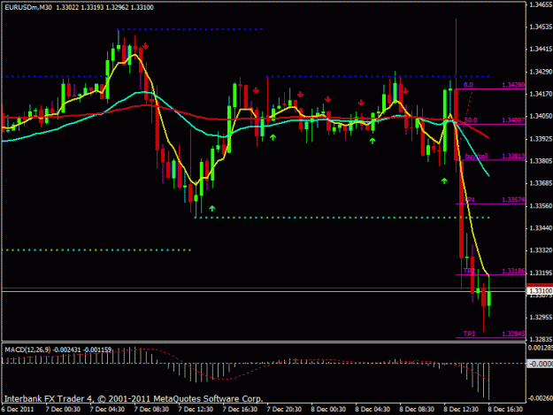Click the 1.33813 level price value

click(x=513, y=156)
